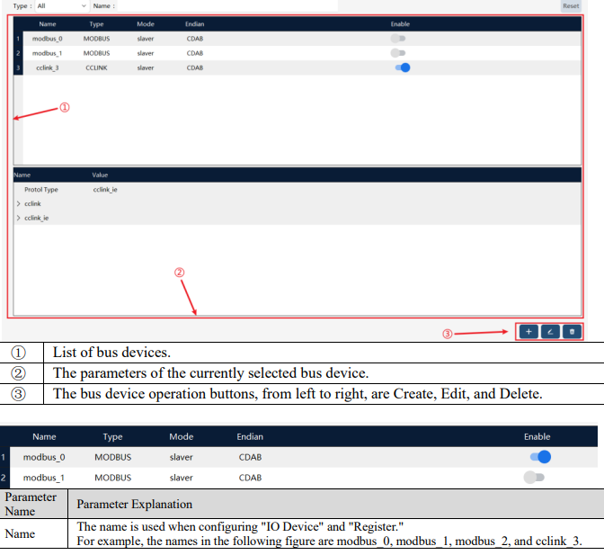Expand the cclink_ie parameter node
The width and height of the screenshot is (604, 555).
coord(18,218)
